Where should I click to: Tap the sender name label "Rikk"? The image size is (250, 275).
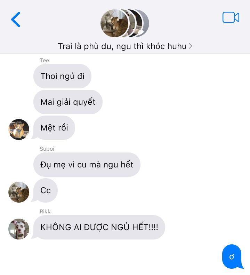45,212
